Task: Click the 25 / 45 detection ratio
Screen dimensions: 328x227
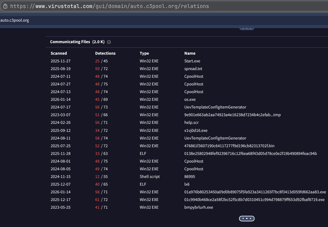Action: pos(101,61)
